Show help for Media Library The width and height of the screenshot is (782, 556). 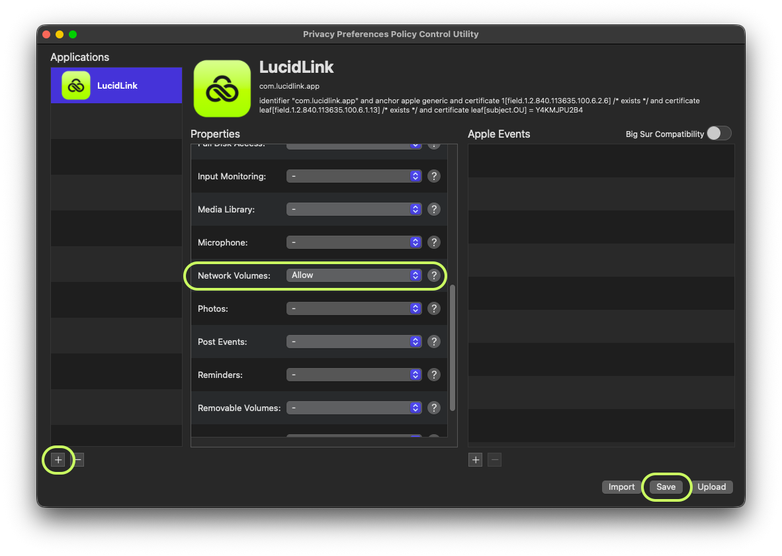point(434,209)
